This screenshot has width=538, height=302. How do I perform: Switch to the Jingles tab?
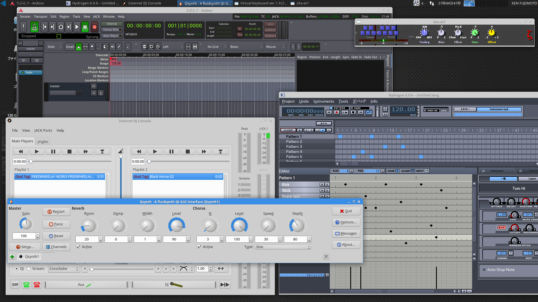43,141
